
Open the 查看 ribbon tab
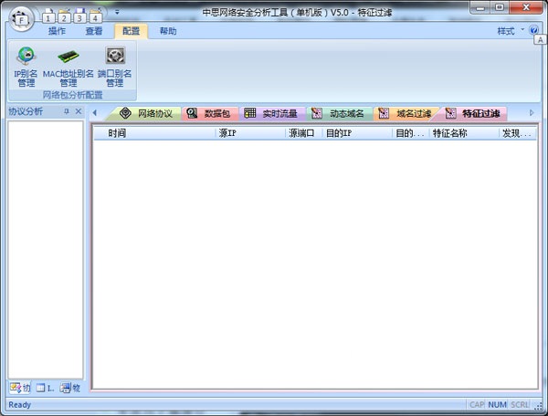(x=94, y=31)
